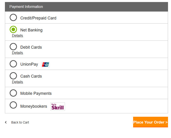Select the Net Banking radio button

[13, 29]
